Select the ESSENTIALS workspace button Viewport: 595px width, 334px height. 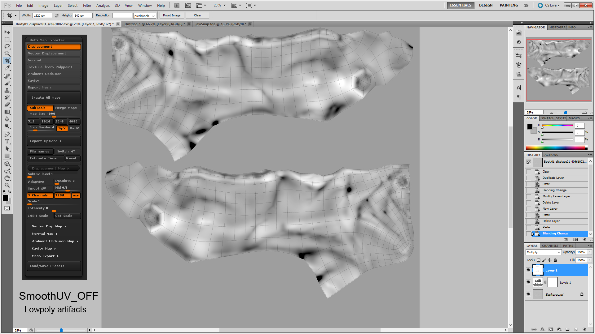[x=461, y=5]
